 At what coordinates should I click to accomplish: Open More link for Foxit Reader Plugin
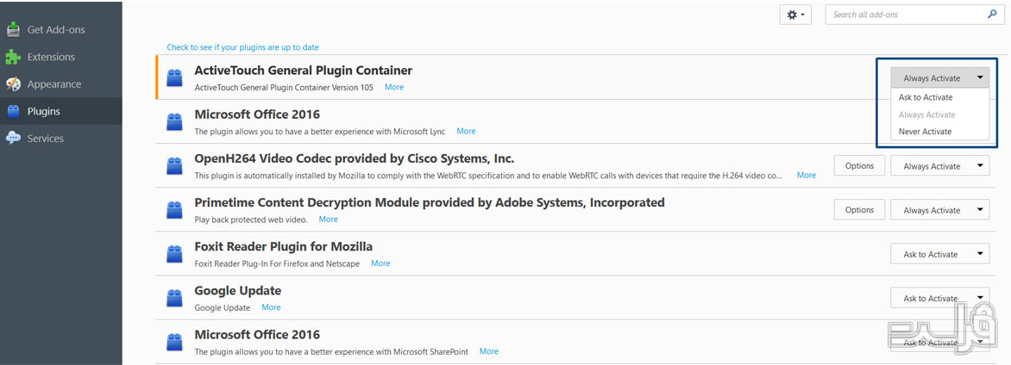[380, 263]
